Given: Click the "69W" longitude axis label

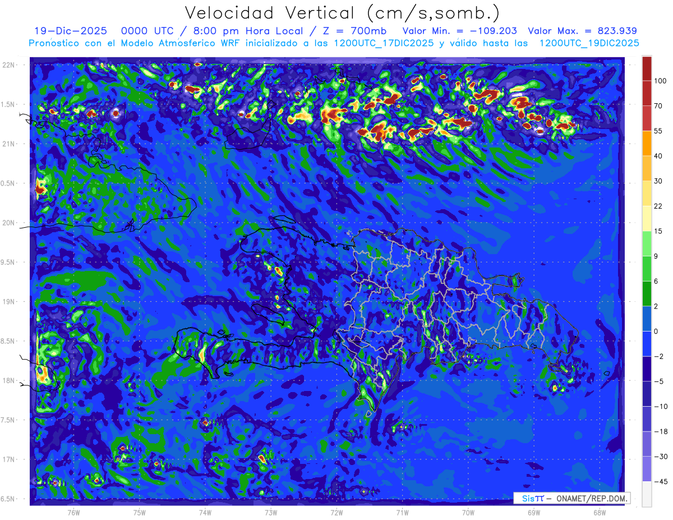Looking at the screenshot, I should pyautogui.click(x=533, y=512).
